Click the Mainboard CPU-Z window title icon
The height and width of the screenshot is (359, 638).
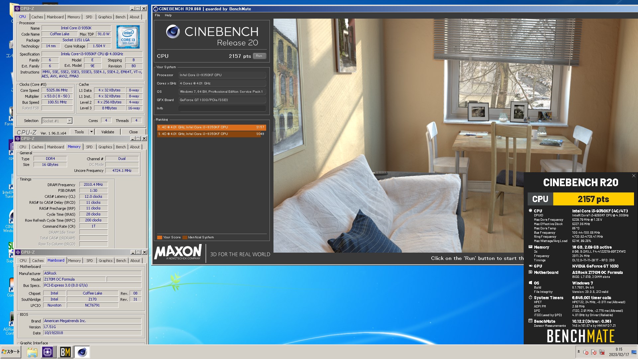(x=18, y=252)
